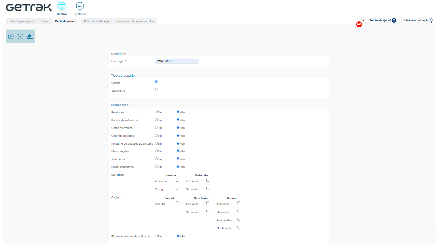The width and height of the screenshot is (438, 244).
Task: Set Manutenções permission to Não
Action: click(x=178, y=151)
